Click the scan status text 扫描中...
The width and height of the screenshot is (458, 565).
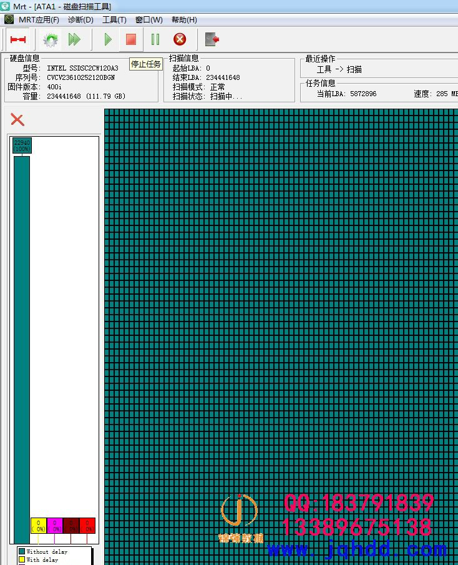coord(226,96)
